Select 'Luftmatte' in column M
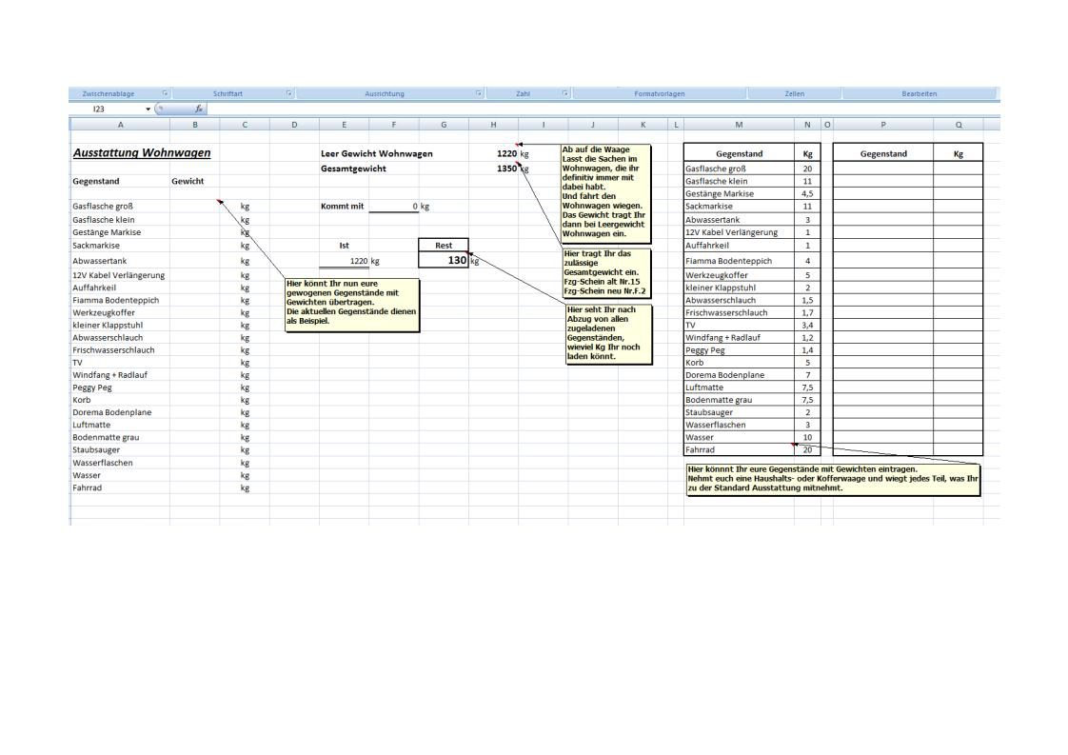The height and width of the screenshot is (755, 1068). pyautogui.click(x=704, y=387)
